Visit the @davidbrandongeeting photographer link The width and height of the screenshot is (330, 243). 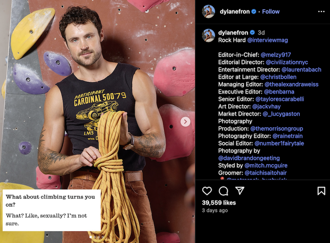pos(249,158)
